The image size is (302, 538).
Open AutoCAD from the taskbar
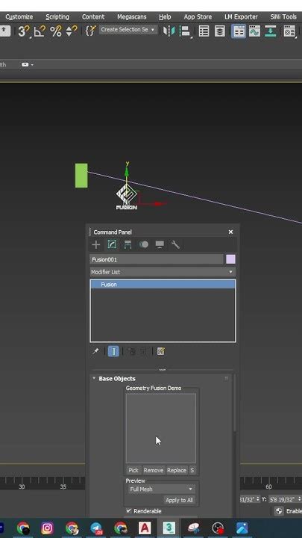(x=145, y=528)
